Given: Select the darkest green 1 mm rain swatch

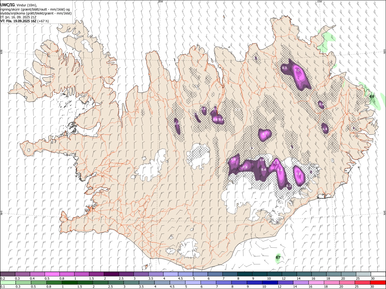Looking at the screenshot, I should [x=69, y=282].
